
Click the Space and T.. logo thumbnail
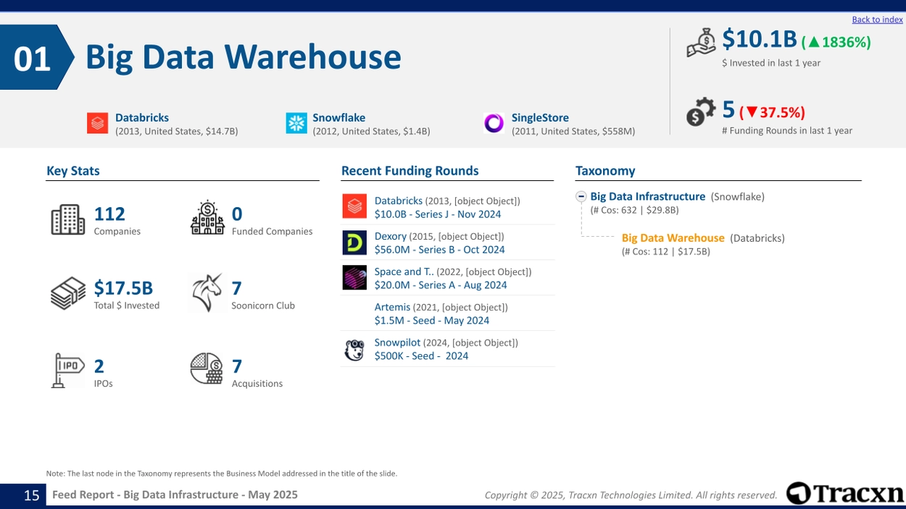(354, 277)
